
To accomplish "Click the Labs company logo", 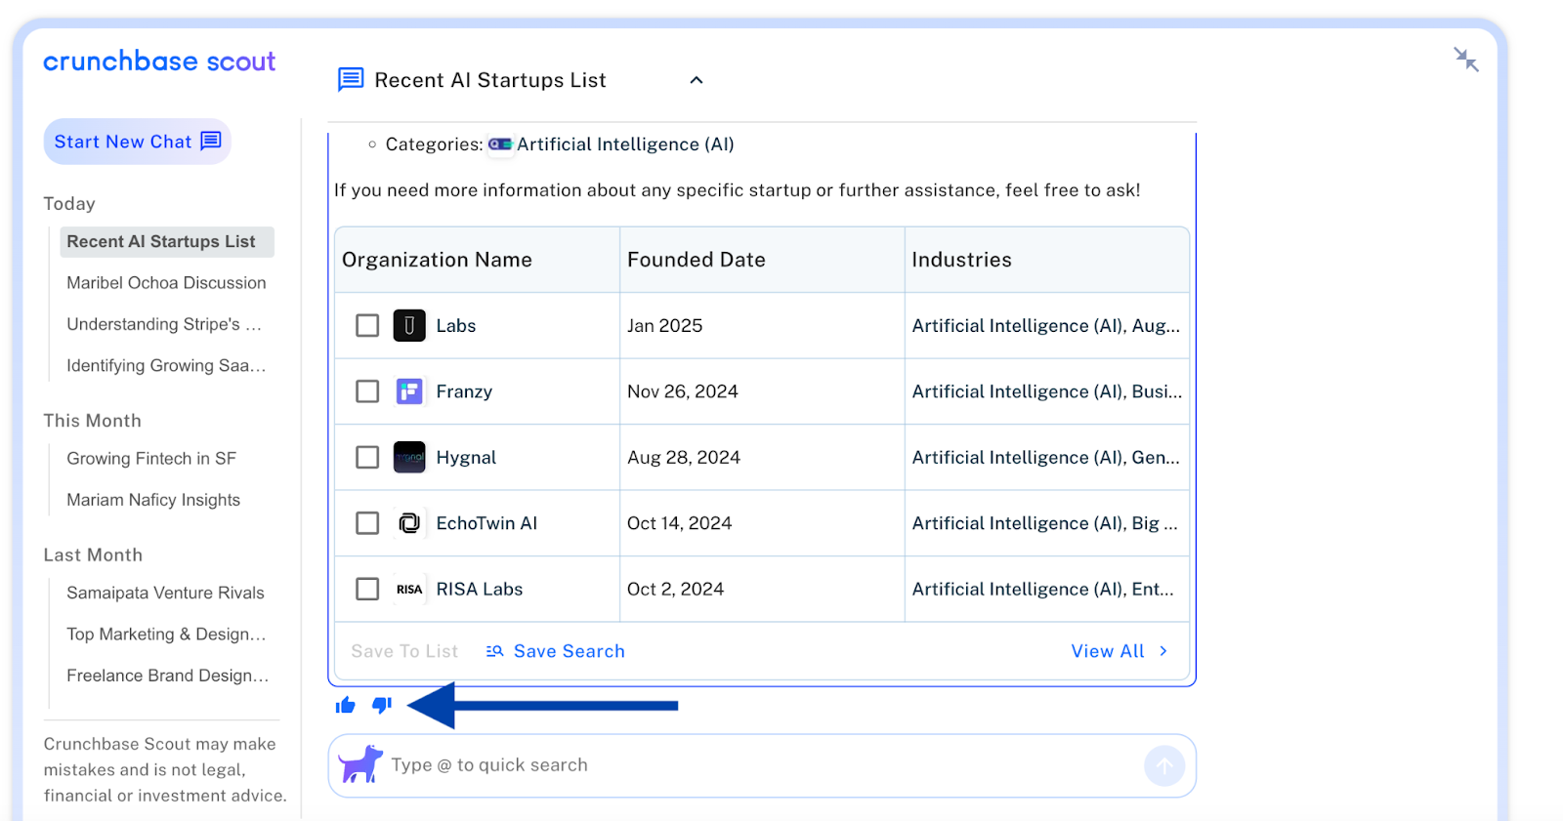I will click(x=409, y=325).
